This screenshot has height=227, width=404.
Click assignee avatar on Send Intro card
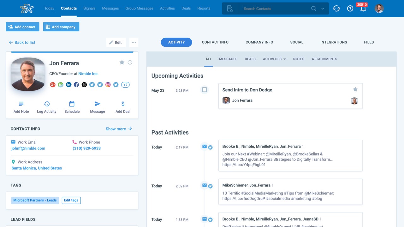(x=354, y=101)
